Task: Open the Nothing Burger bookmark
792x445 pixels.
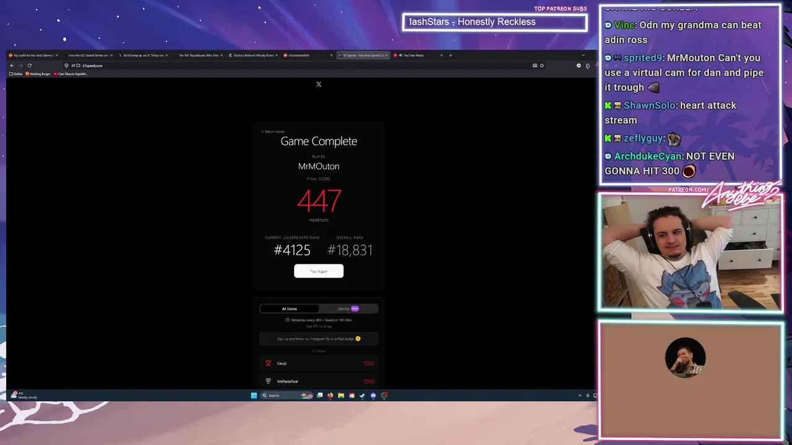Action: [38, 74]
